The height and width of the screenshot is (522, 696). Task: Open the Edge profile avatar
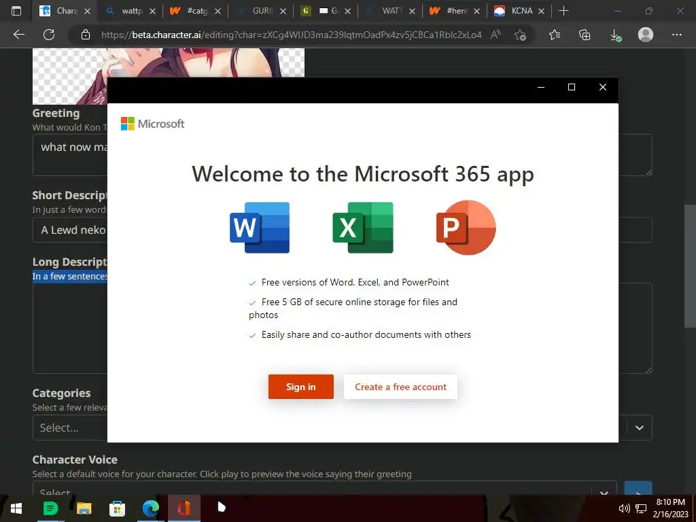[646, 35]
